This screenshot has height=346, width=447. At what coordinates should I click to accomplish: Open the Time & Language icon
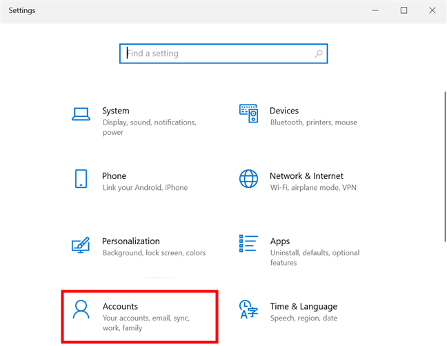248,310
